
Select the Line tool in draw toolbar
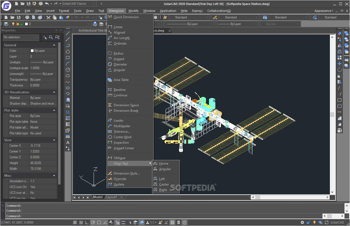pyautogui.click(x=68, y=33)
